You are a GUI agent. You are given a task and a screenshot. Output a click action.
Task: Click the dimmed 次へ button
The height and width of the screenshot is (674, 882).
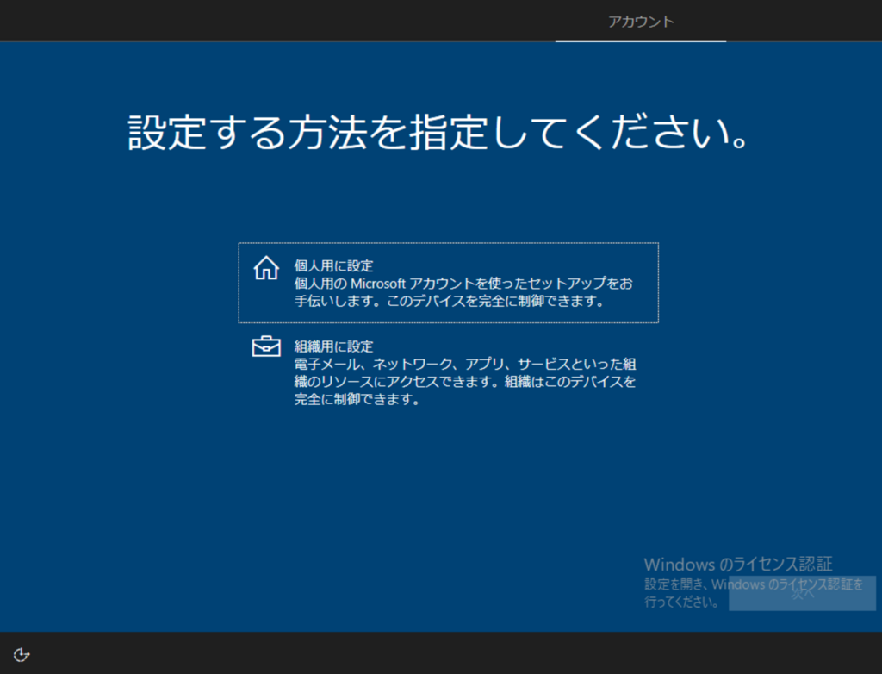pos(802,593)
